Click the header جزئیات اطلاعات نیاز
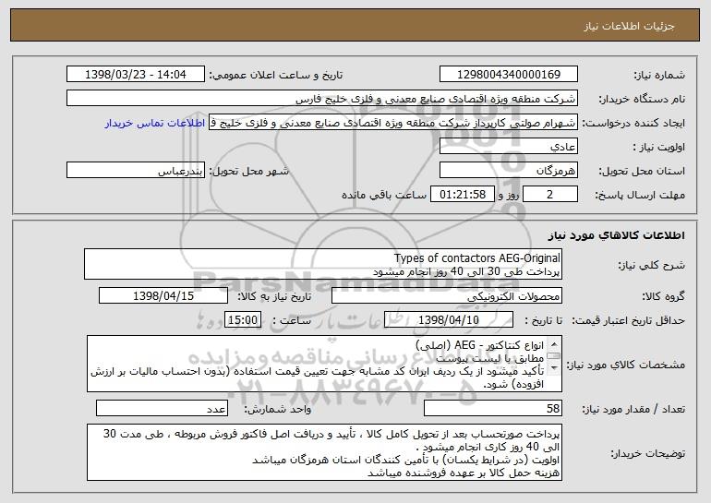Screen dimensions: 711x503 point(629,26)
